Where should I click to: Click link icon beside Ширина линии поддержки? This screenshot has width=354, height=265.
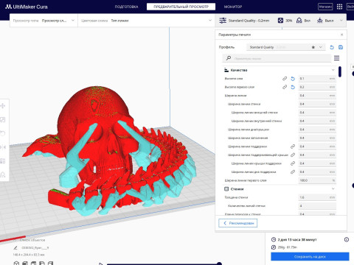coord(293,146)
